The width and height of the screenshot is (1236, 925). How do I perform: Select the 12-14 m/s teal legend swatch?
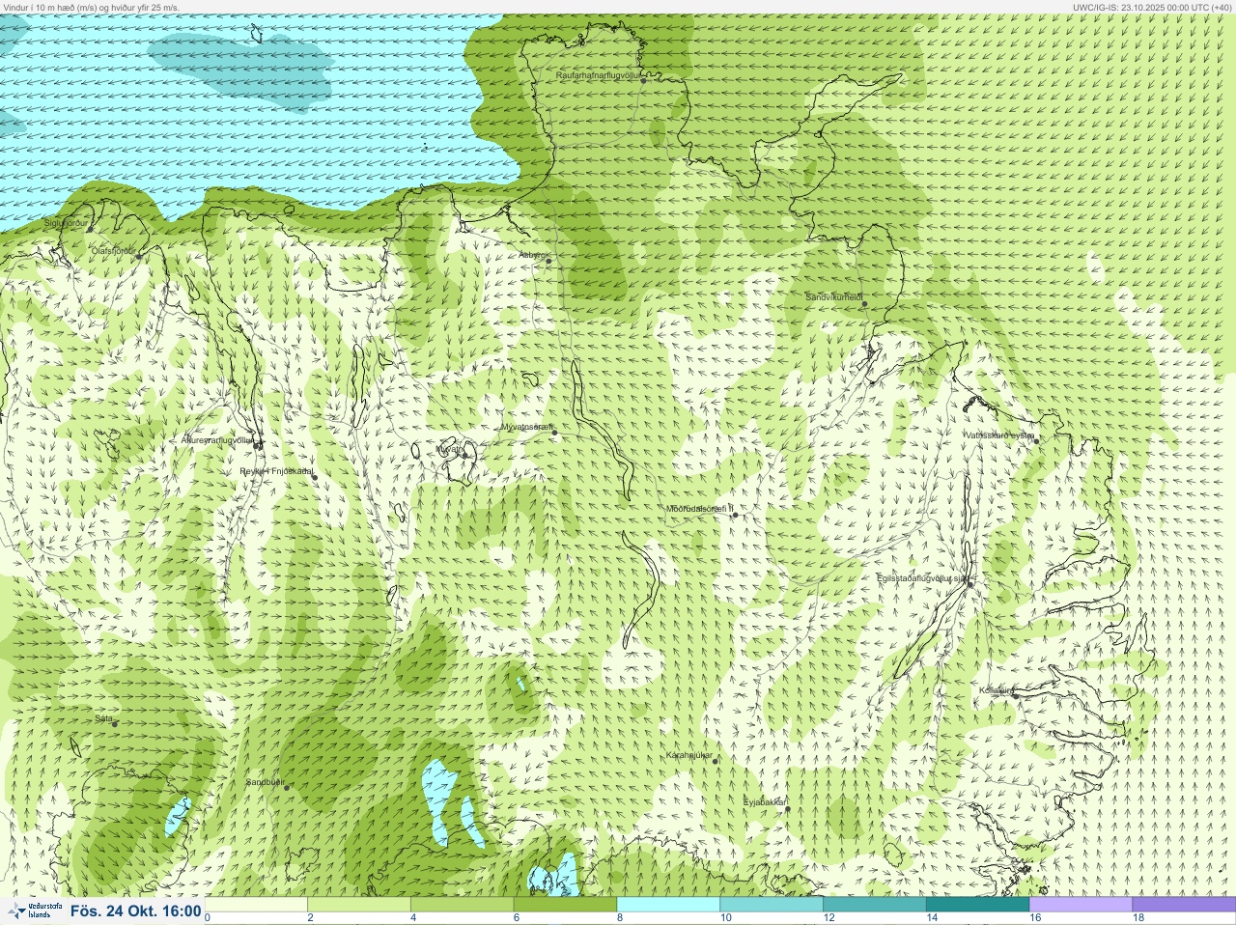pyautogui.click(x=875, y=905)
